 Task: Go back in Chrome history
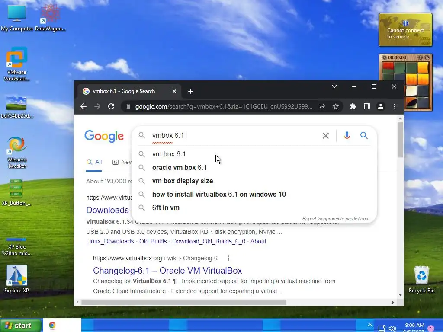83,106
